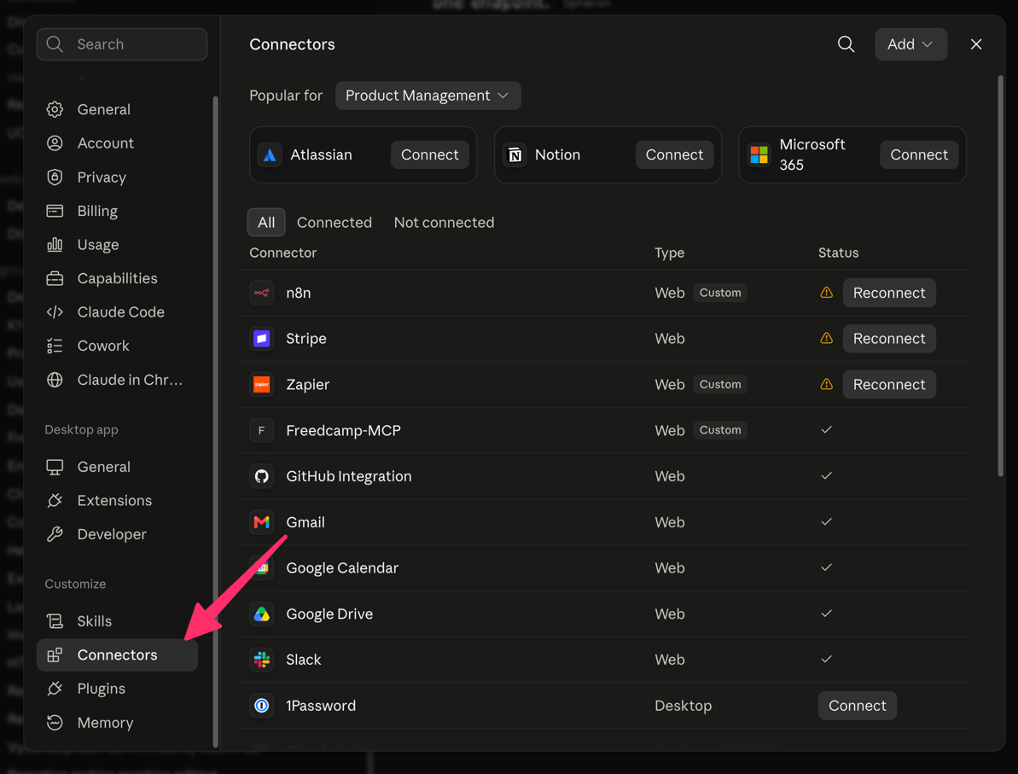Open the Privacy settings page
This screenshot has width=1018, height=774.
pos(117,177)
